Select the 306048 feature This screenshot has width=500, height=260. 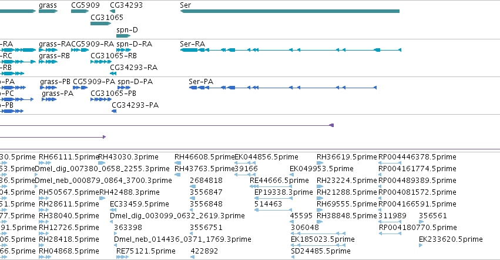[x=318, y=234]
